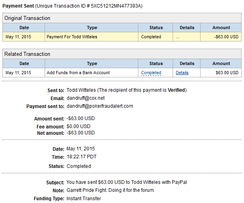Screen dimensions: 244x203
Task: Click the ellipsis in Original Transaction details
Action: coord(177,37)
